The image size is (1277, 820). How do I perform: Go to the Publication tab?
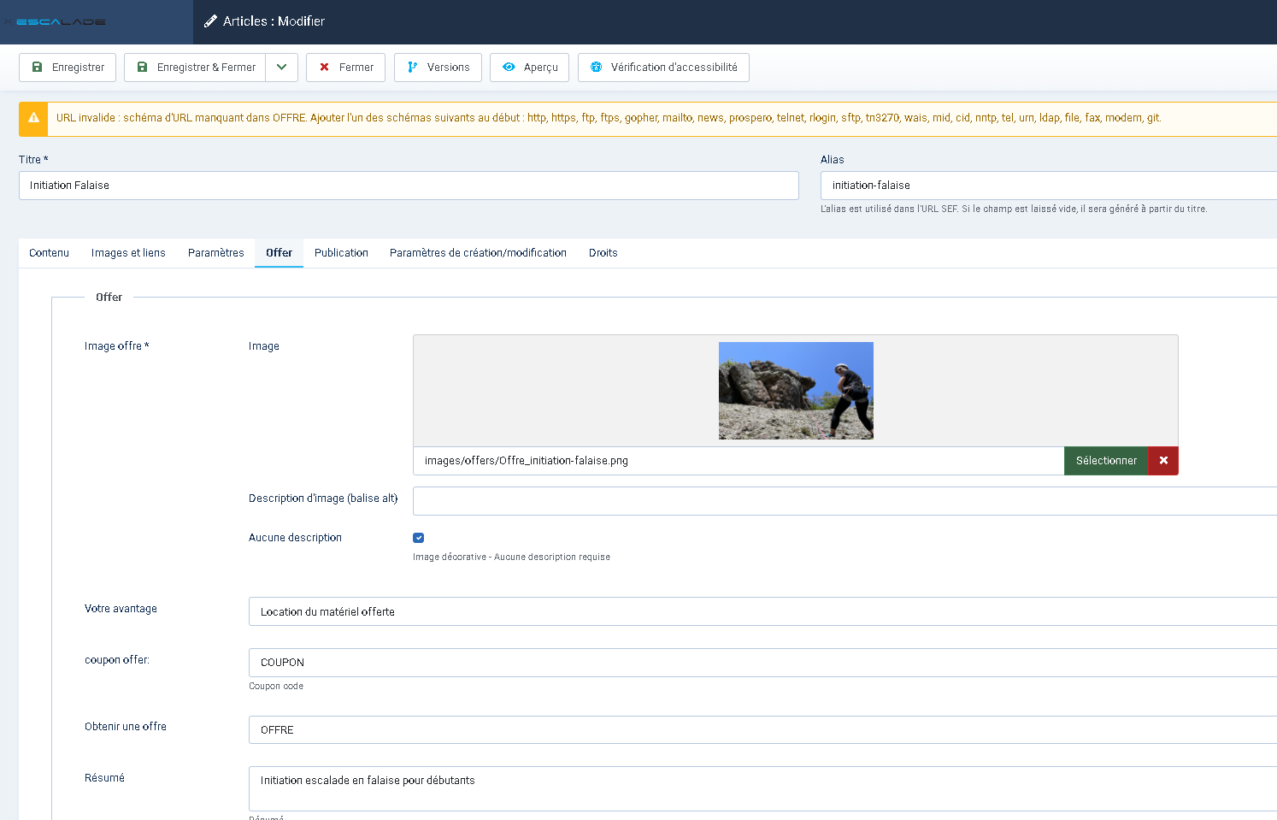[x=341, y=253]
